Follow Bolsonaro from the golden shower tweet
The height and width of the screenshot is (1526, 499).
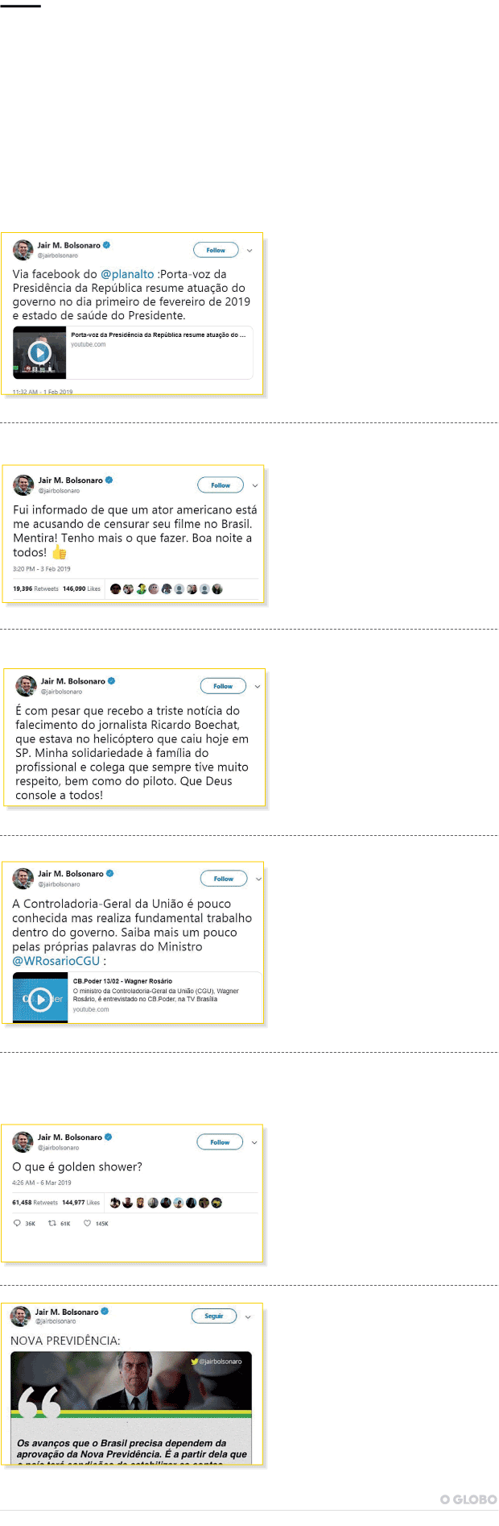pos(220,1142)
